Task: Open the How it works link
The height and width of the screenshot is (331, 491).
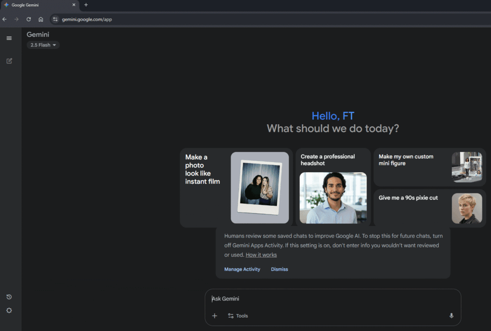Action: tap(261, 255)
